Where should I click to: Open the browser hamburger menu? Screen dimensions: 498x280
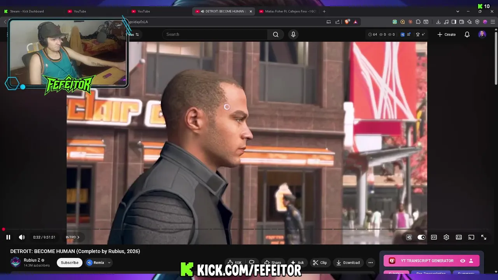pos(493,22)
